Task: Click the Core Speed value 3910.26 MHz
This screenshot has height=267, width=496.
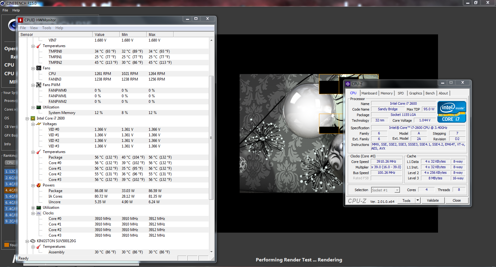Action: 386,161
